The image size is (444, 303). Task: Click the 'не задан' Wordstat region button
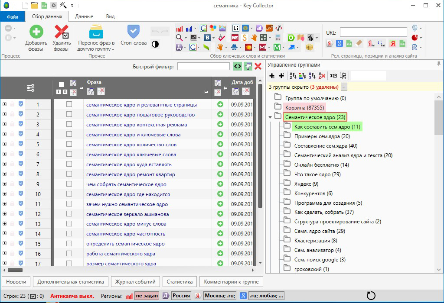click(x=147, y=296)
